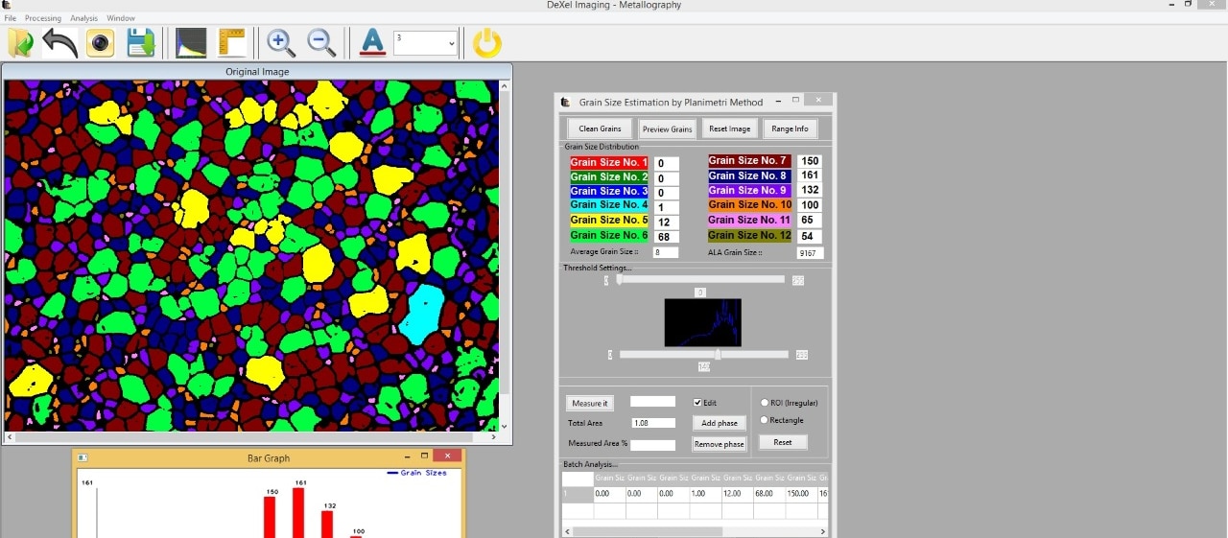Maximize the Bar Graph window

coord(425,456)
